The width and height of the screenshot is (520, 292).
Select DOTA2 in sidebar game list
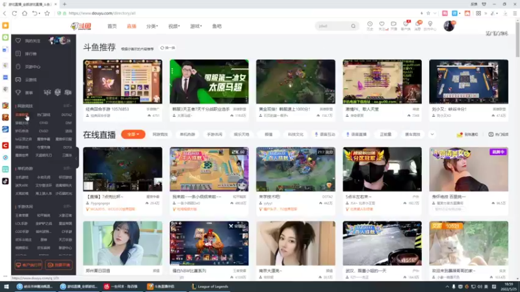pyautogui.click(x=67, y=115)
